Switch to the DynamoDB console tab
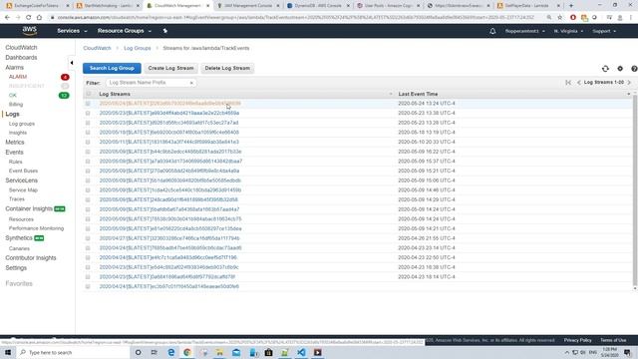The height and width of the screenshot is (359, 638). pos(317,6)
